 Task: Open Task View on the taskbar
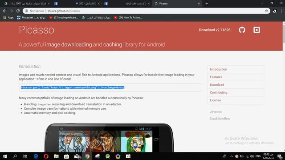pos(25,156)
